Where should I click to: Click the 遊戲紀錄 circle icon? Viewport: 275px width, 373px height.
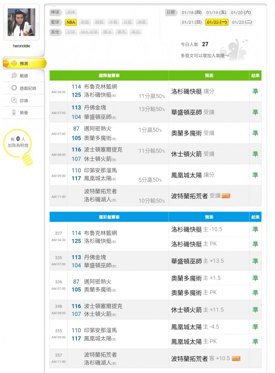14,88
